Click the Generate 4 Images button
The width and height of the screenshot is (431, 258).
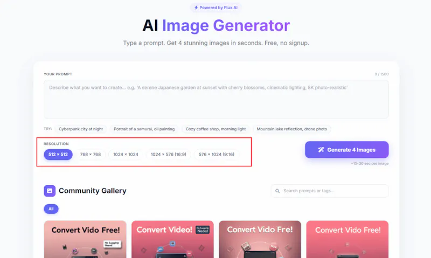coord(346,150)
